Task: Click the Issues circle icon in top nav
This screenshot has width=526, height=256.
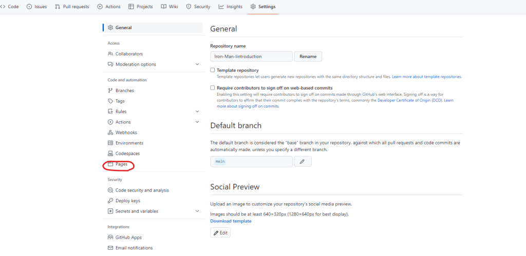Action: (x=29, y=7)
